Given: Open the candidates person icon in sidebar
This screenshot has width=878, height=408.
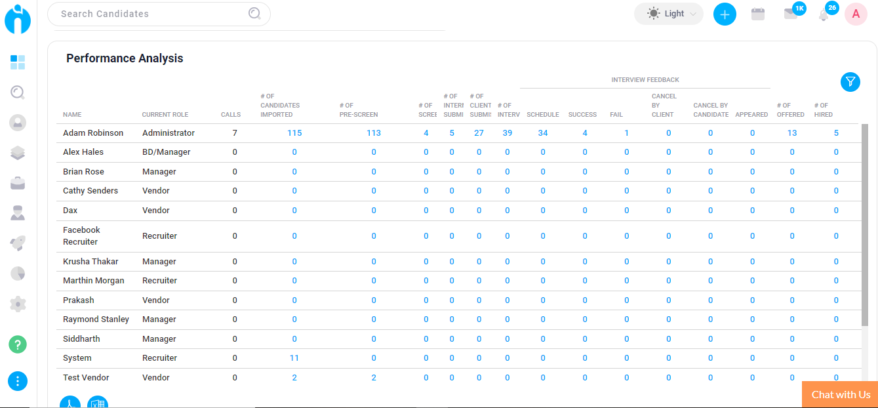Looking at the screenshot, I should point(18,122).
